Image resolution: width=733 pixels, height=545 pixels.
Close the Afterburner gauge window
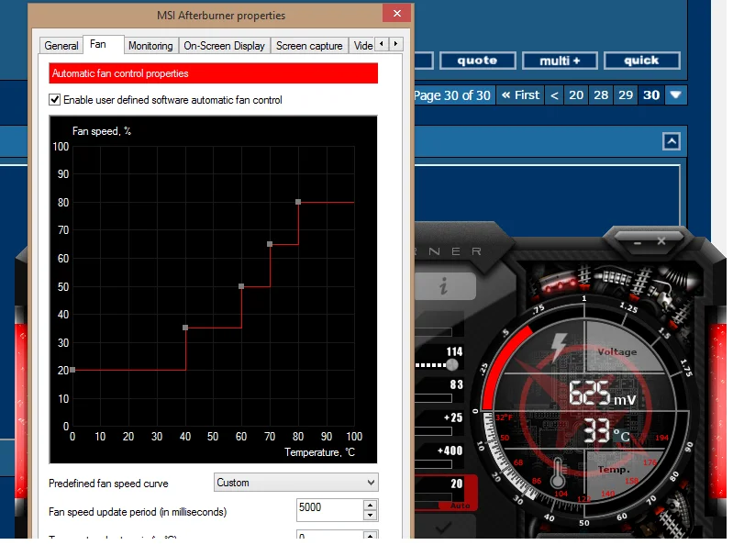(x=661, y=241)
